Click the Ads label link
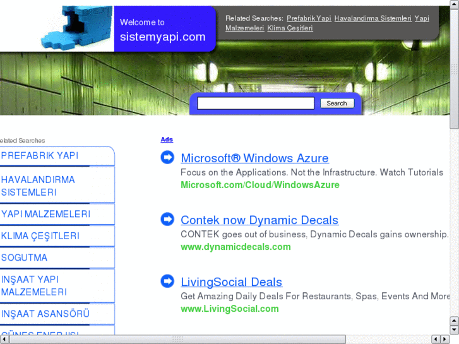 click(x=167, y=139)
